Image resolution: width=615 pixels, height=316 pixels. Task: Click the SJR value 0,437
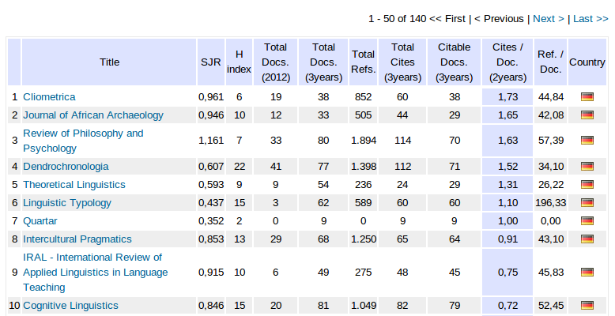tap(211, 203)
